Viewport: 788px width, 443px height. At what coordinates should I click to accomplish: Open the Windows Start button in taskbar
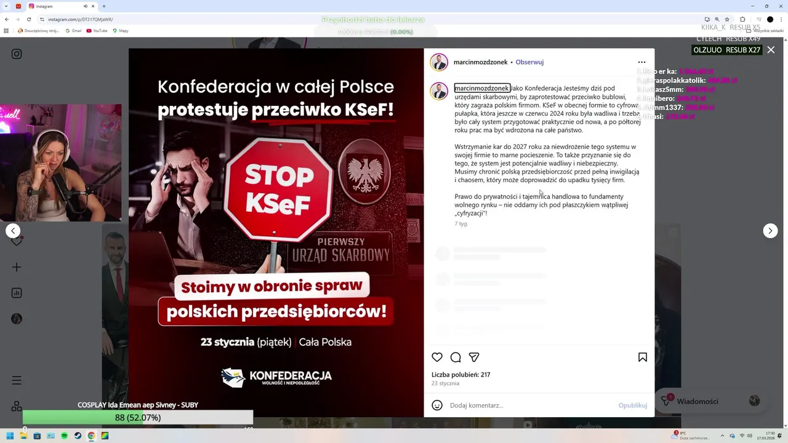coord(10,436)
